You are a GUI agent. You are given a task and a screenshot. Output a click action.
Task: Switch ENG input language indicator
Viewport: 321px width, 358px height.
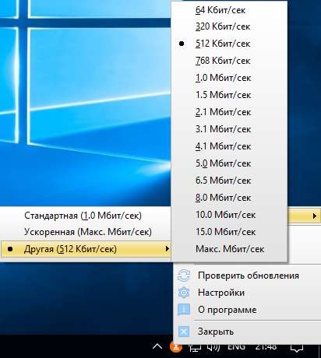(x=236, y=346)
